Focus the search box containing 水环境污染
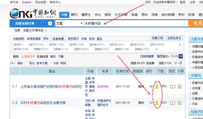The height and width of the screenshot is (119, 203). tap(136, 23)
